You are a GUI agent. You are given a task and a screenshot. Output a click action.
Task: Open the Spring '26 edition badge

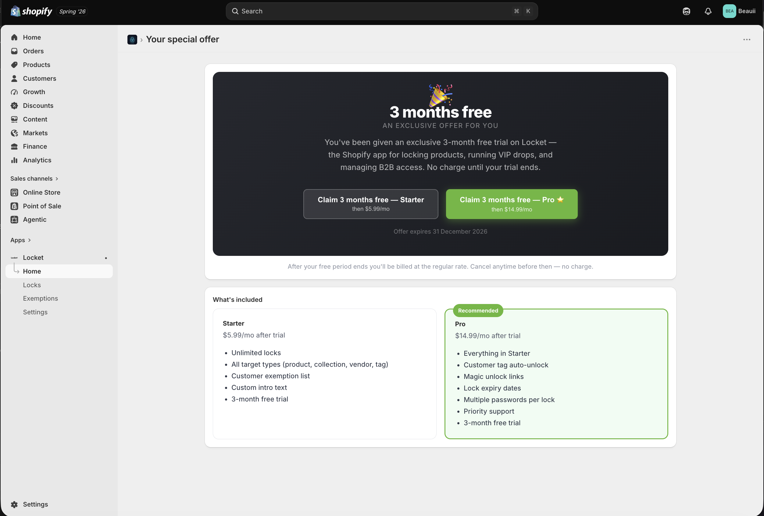[72, 12]
